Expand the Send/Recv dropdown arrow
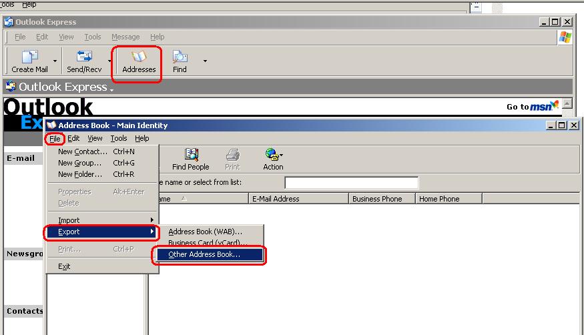This screenshot has width=584, height=335. tap(109, 61)
